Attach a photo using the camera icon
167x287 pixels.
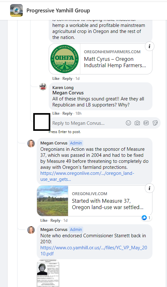137,123
